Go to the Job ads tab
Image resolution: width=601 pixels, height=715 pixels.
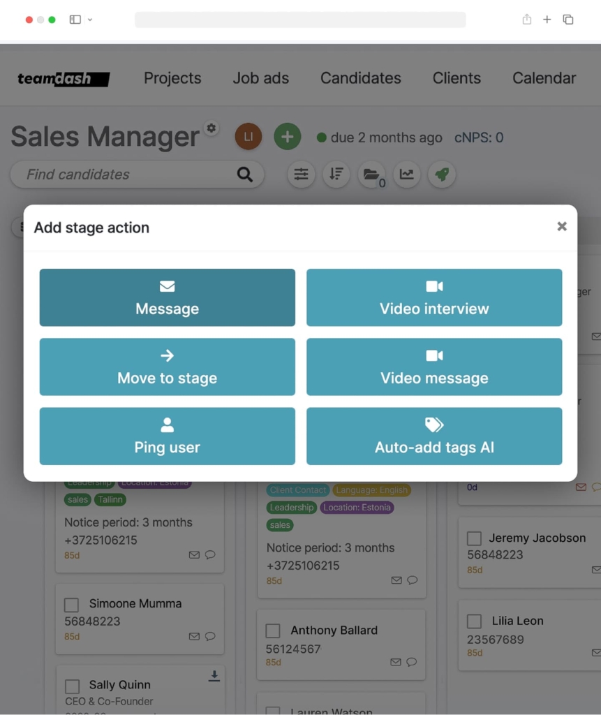[261, 78]
